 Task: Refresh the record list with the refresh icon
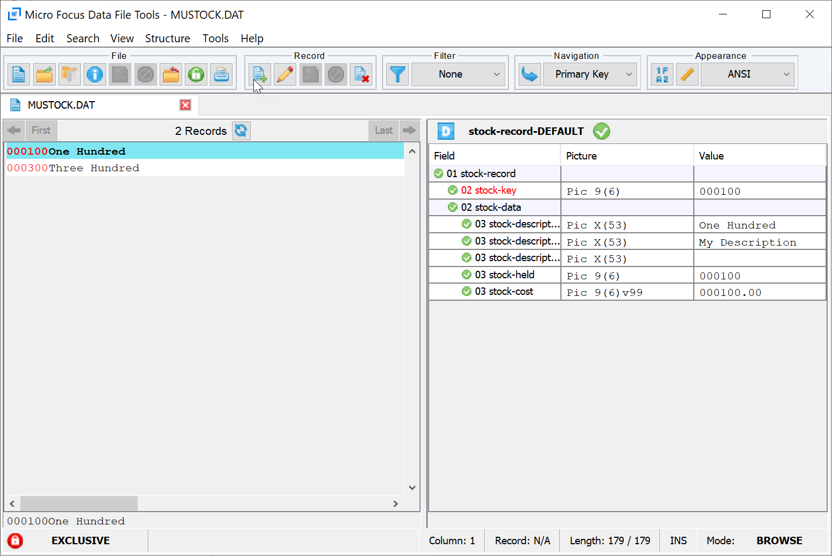coord(241,130)
